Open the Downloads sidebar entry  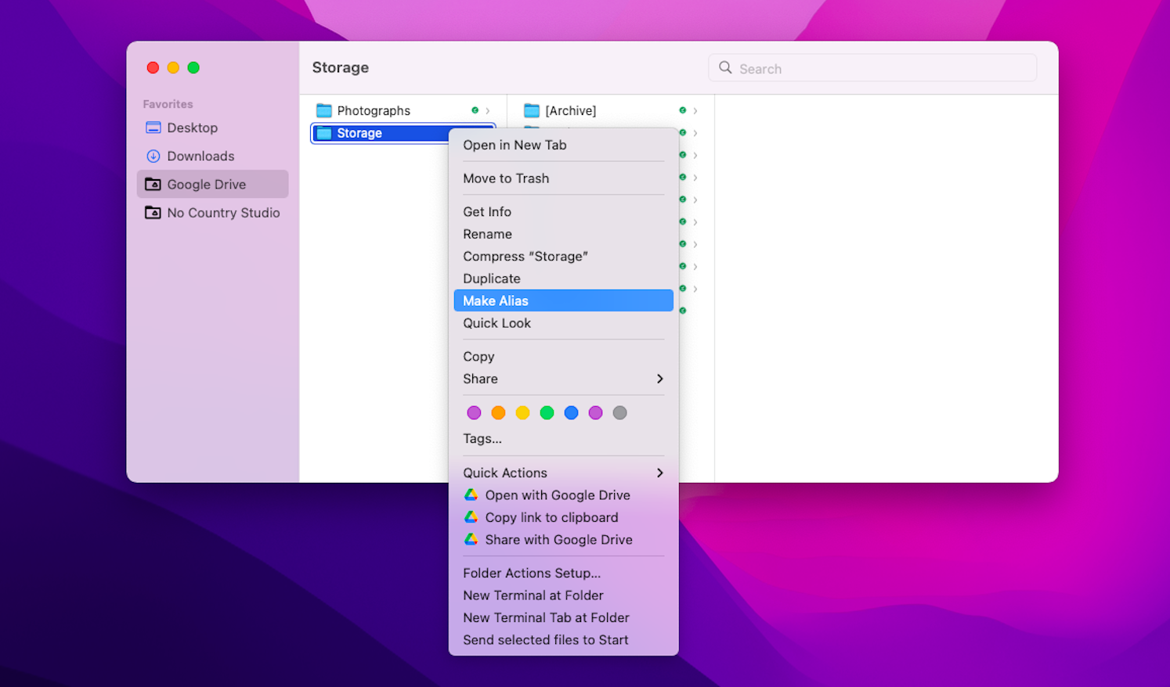[x=200, y=156]
